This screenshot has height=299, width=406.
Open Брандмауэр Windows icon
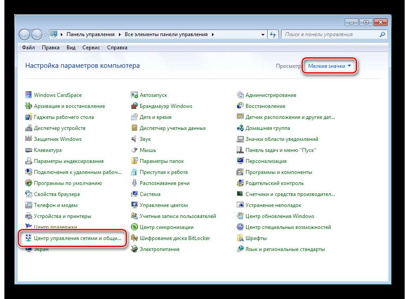(x=134, y=106)
